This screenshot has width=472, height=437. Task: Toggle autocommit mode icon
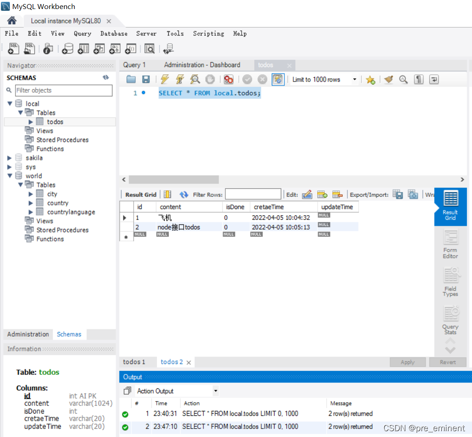tap(278, 79)
